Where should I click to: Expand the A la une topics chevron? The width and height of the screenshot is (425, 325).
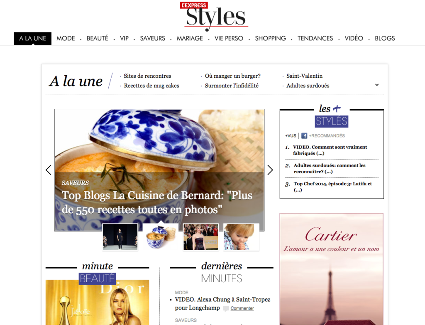point(377,85)
